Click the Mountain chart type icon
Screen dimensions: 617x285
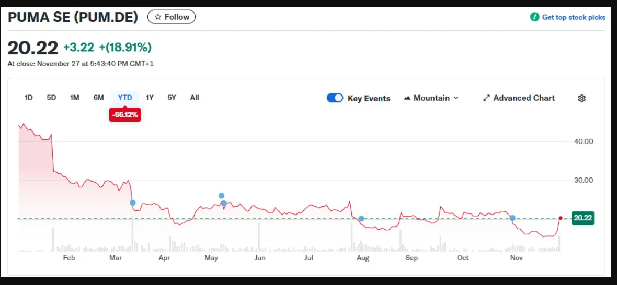[x=407, y=98]
